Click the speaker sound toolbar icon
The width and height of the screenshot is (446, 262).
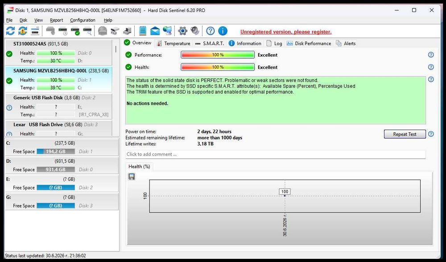pyautogui.click(x=195, y=31)
